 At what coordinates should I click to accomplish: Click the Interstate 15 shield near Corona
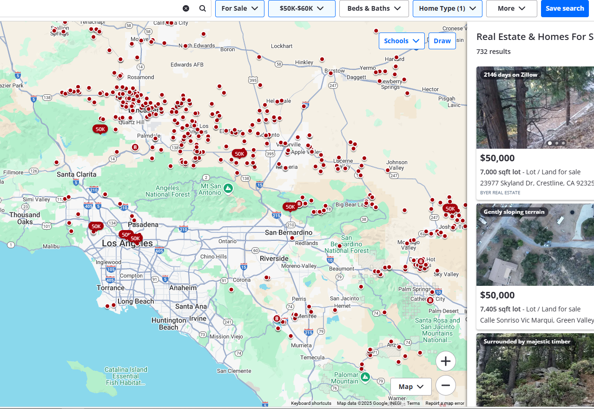pos(244,267)
